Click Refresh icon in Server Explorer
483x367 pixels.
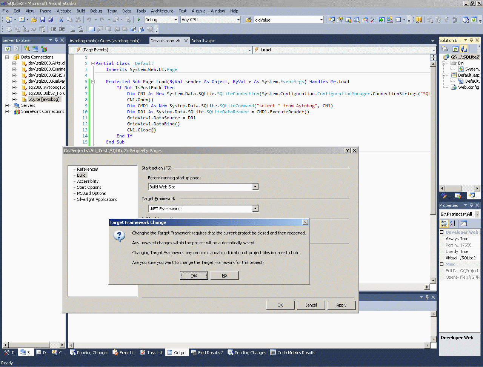coord(8,49)
